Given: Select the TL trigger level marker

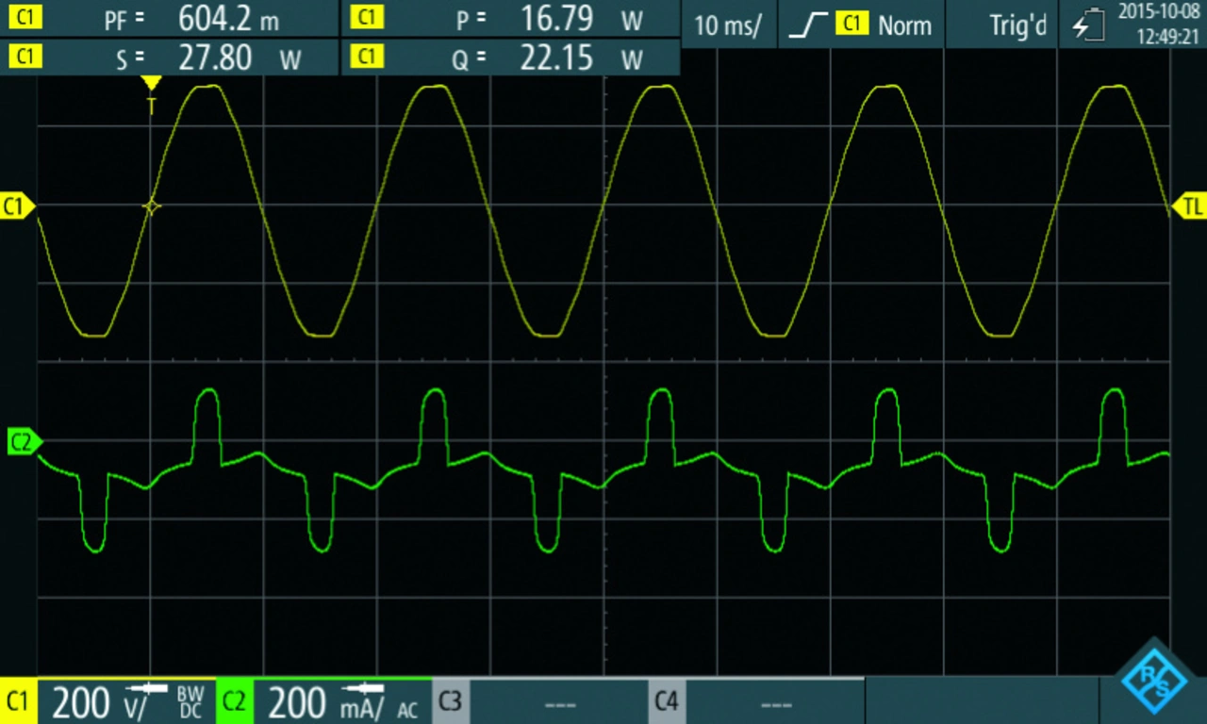Looking at the screenshot, I should [1188, 206].
